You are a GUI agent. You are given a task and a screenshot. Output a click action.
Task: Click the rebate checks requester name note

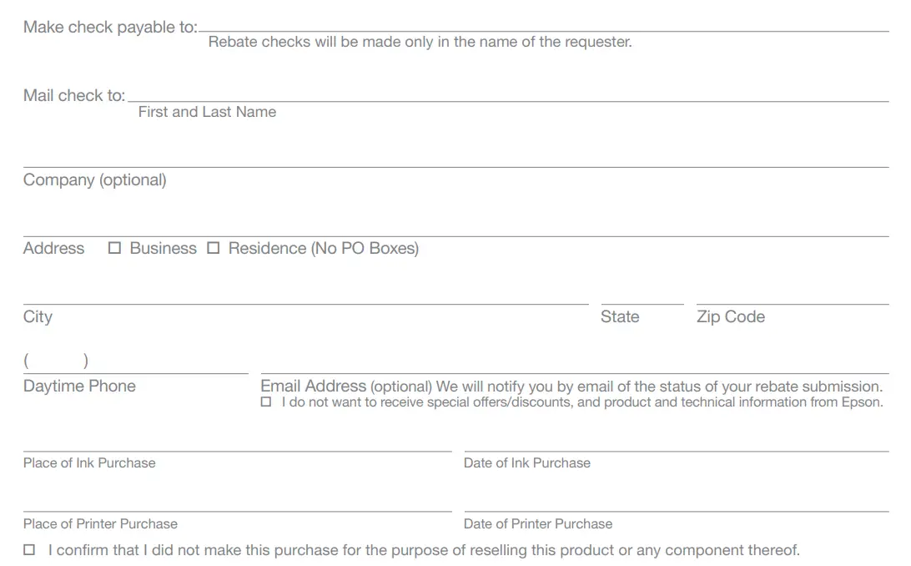pyautogui.click(x=420, y=42)
